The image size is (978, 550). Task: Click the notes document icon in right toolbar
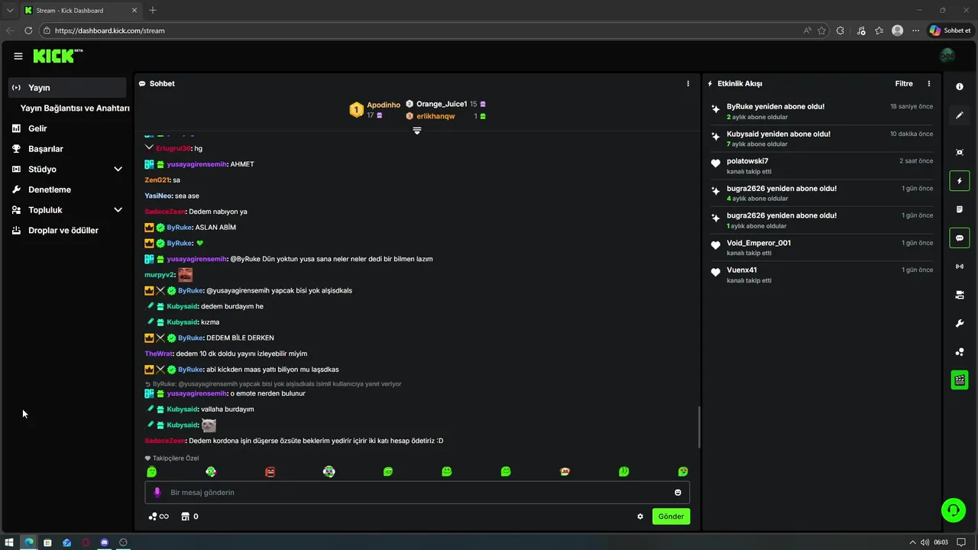(x=960, y=209)
